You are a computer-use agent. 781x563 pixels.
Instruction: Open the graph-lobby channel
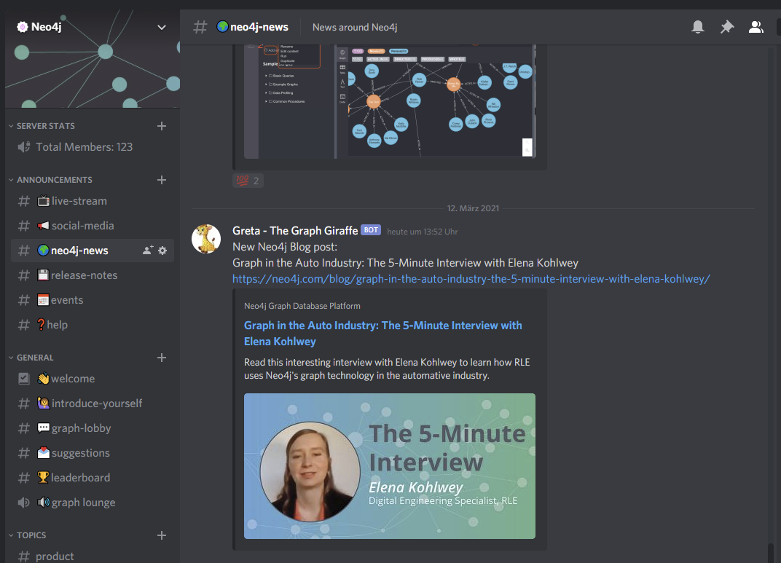point(93,428)
